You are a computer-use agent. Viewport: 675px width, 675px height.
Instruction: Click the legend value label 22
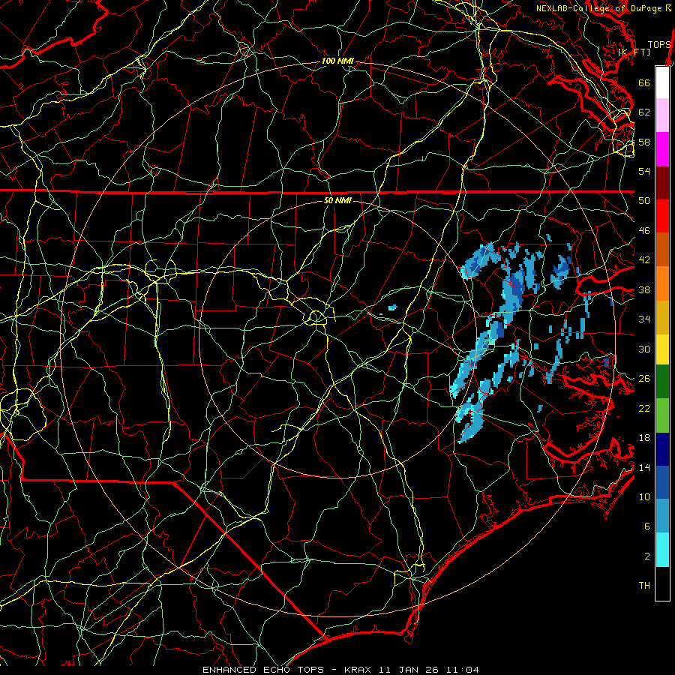click(644, 408)
